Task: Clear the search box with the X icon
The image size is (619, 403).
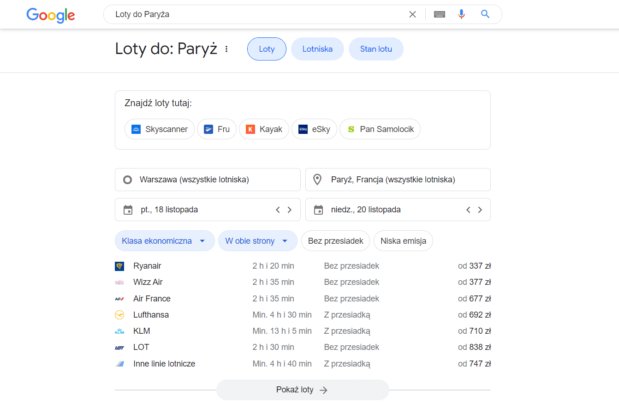Action: point(412,14)
